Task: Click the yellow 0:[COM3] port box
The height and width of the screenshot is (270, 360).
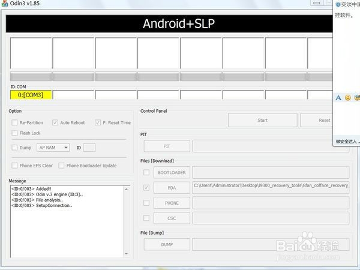Action: coord(31,95)
